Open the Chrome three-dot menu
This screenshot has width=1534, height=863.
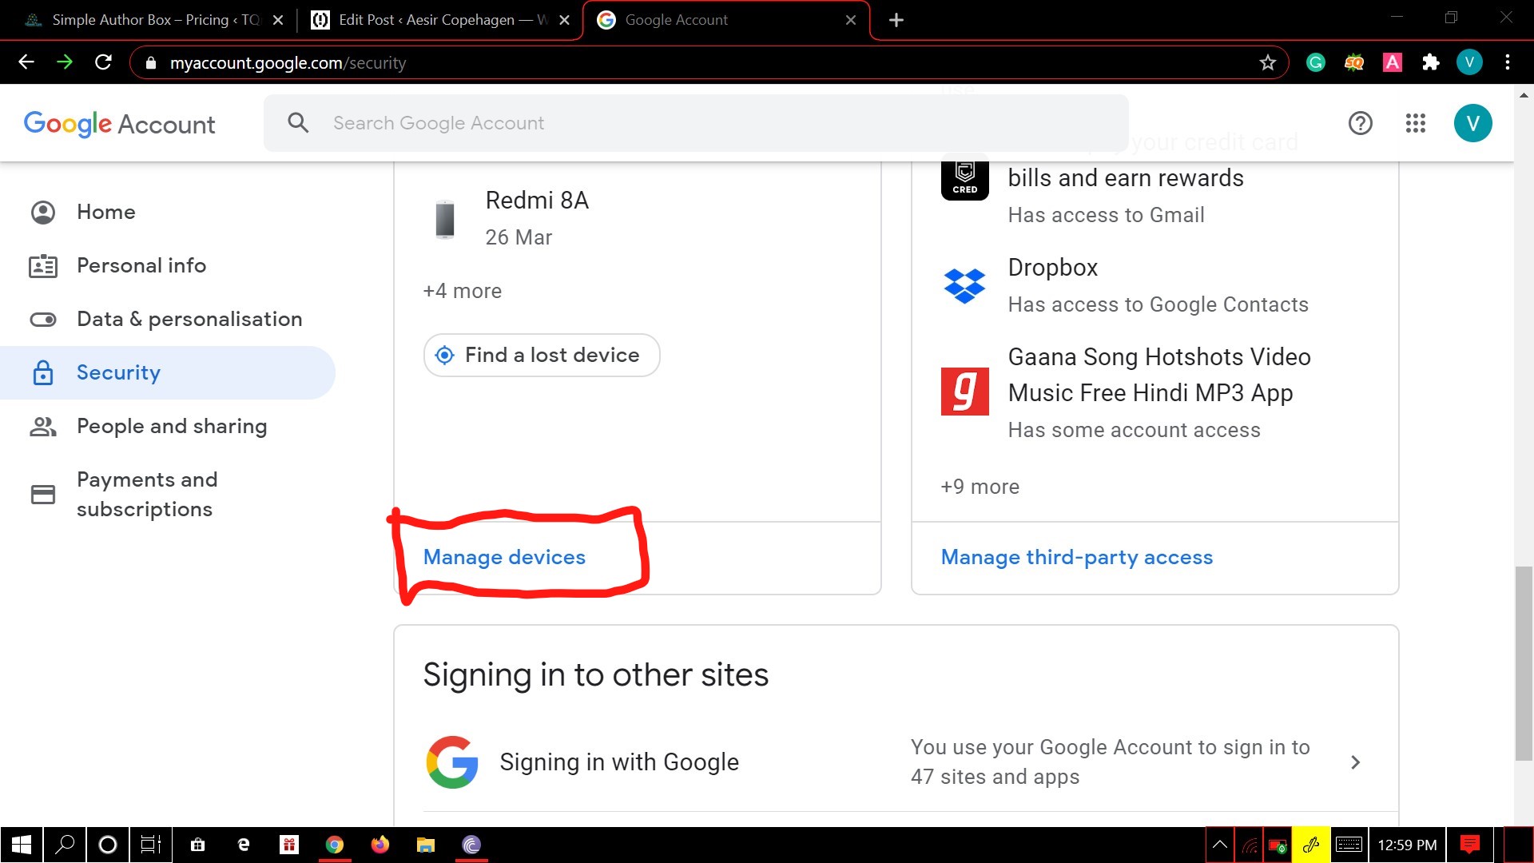point(1507,62)
